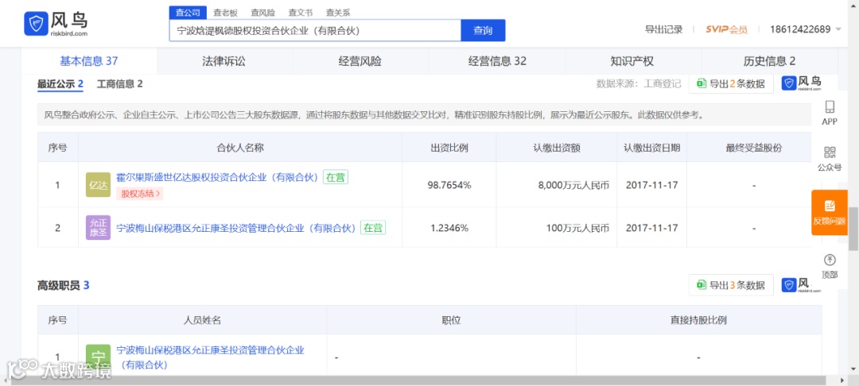This screenshot has height=386, width=859.
Task: Click the 98.7654% ownership cell
Action: [449, 185]
